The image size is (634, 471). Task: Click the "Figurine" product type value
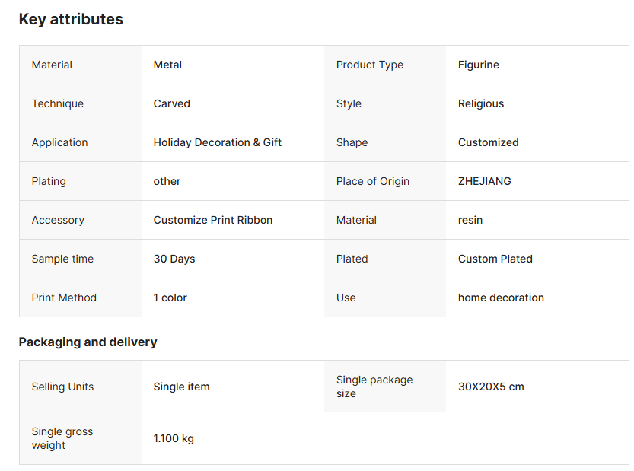479,65
